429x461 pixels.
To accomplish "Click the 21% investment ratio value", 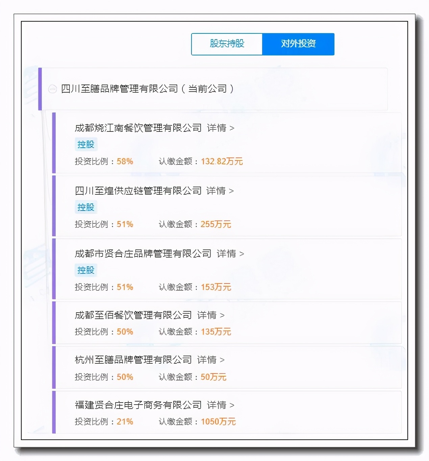I will (125, 422).
